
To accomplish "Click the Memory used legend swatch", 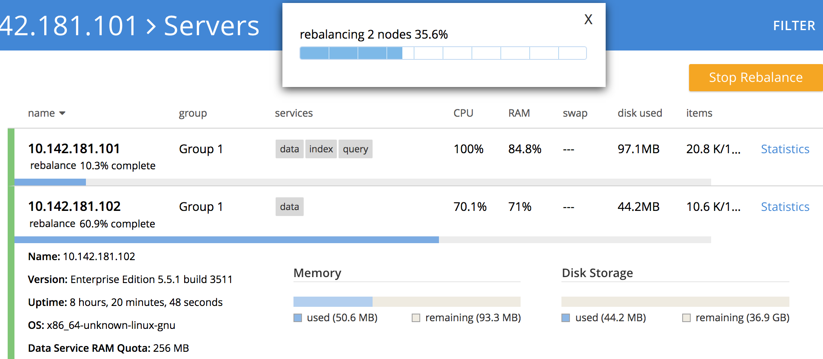I will (x=298, y=318).
